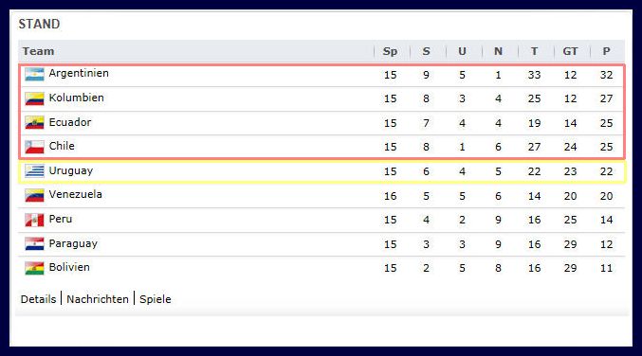Click the Bolivien team name
The width and height of the screenshot is (642, 356).
pyautogui.click(x=69, y=267)
